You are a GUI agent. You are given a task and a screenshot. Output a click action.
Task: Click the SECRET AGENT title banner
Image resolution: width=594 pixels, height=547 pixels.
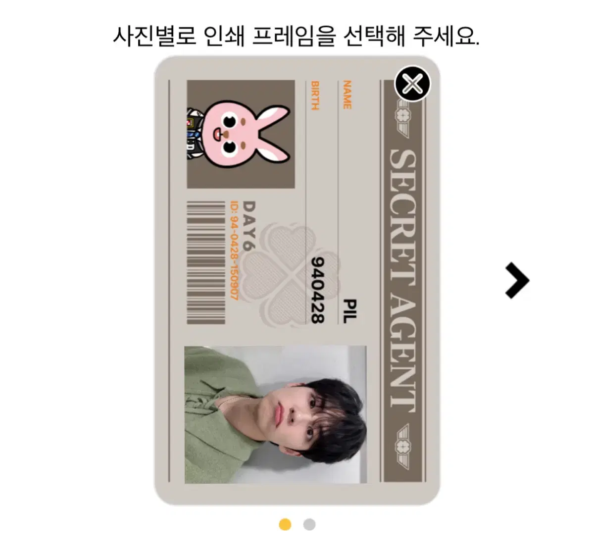pos(402,281)
